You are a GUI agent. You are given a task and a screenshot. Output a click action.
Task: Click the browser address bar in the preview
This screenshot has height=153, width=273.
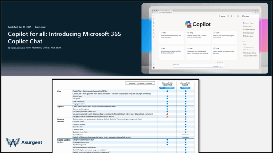(x=205, y=13)
